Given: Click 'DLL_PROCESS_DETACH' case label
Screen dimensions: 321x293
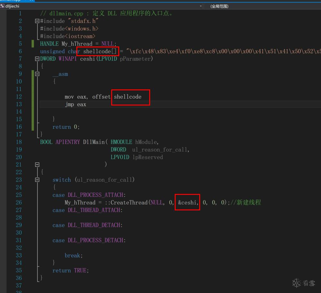Looking at the screenshot, I should pos(95,240).
